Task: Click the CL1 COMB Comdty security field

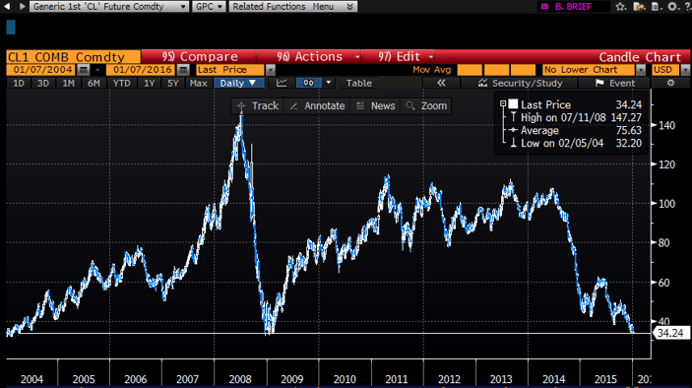Action: pyautogui.click(x=73, y=57)
